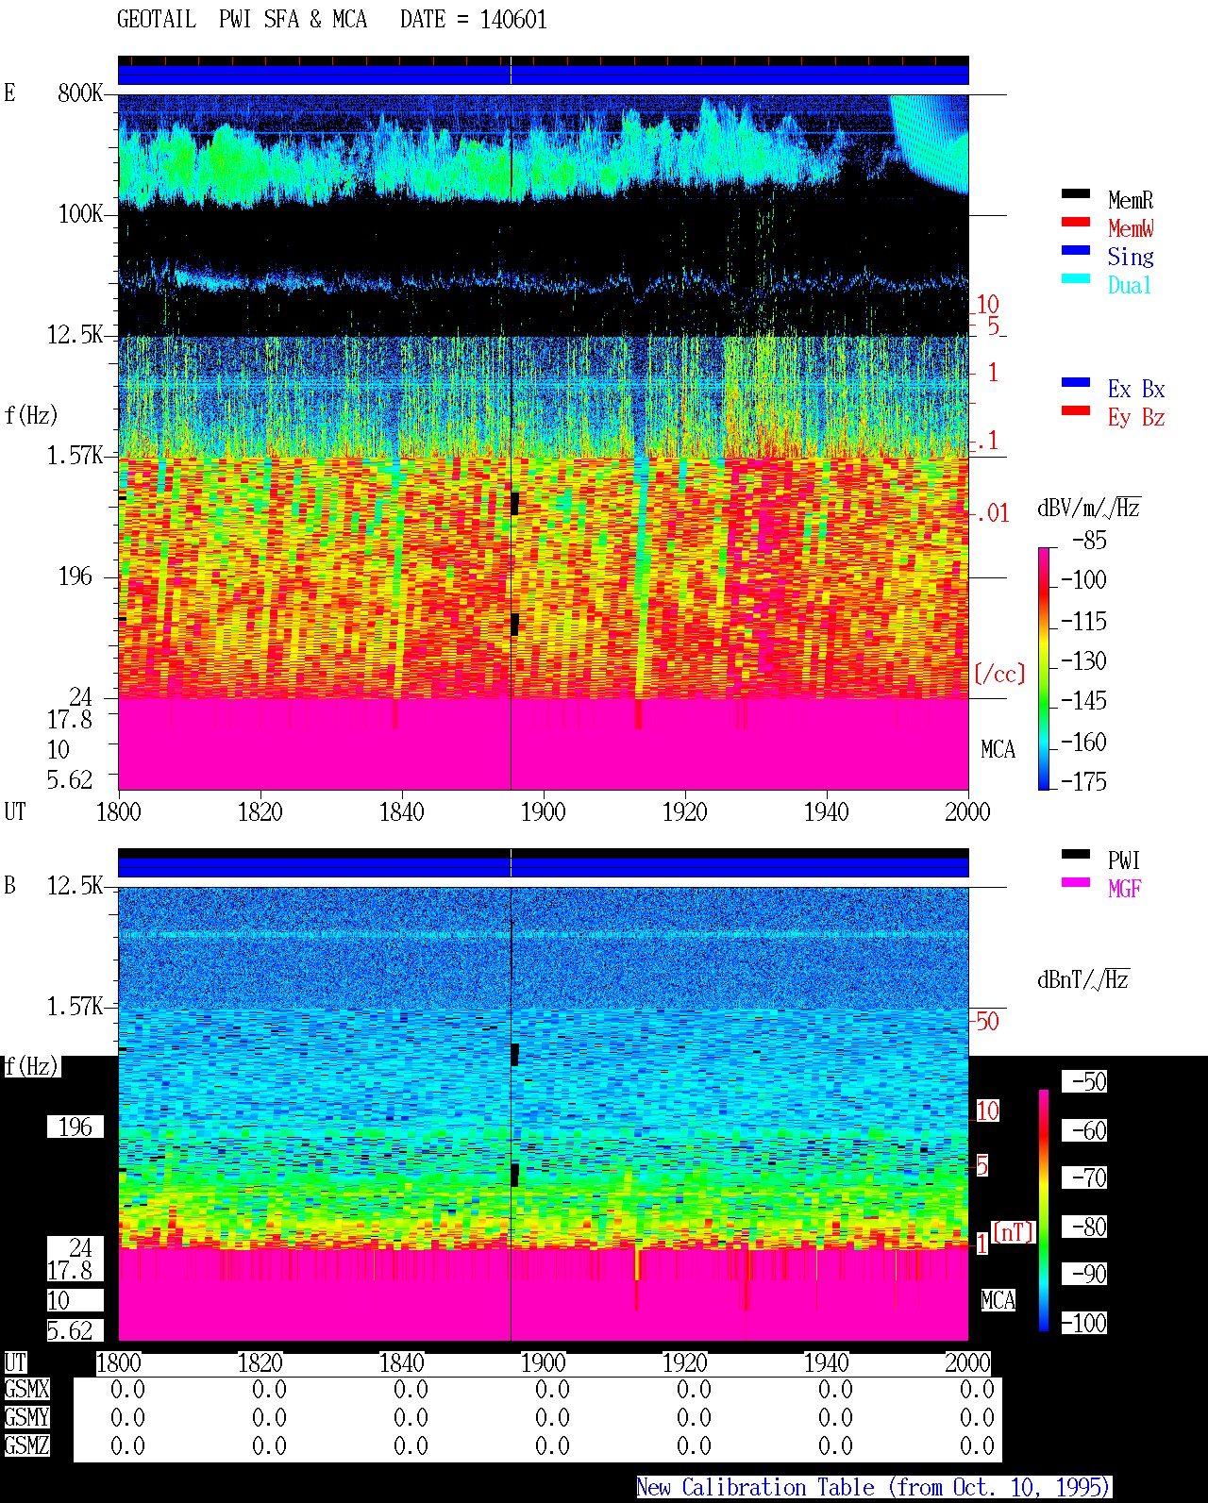Click the 800K frequency label on the E panel
Image resolution: width=1208 pixels, height=1503 pixels.
[80, 92]
